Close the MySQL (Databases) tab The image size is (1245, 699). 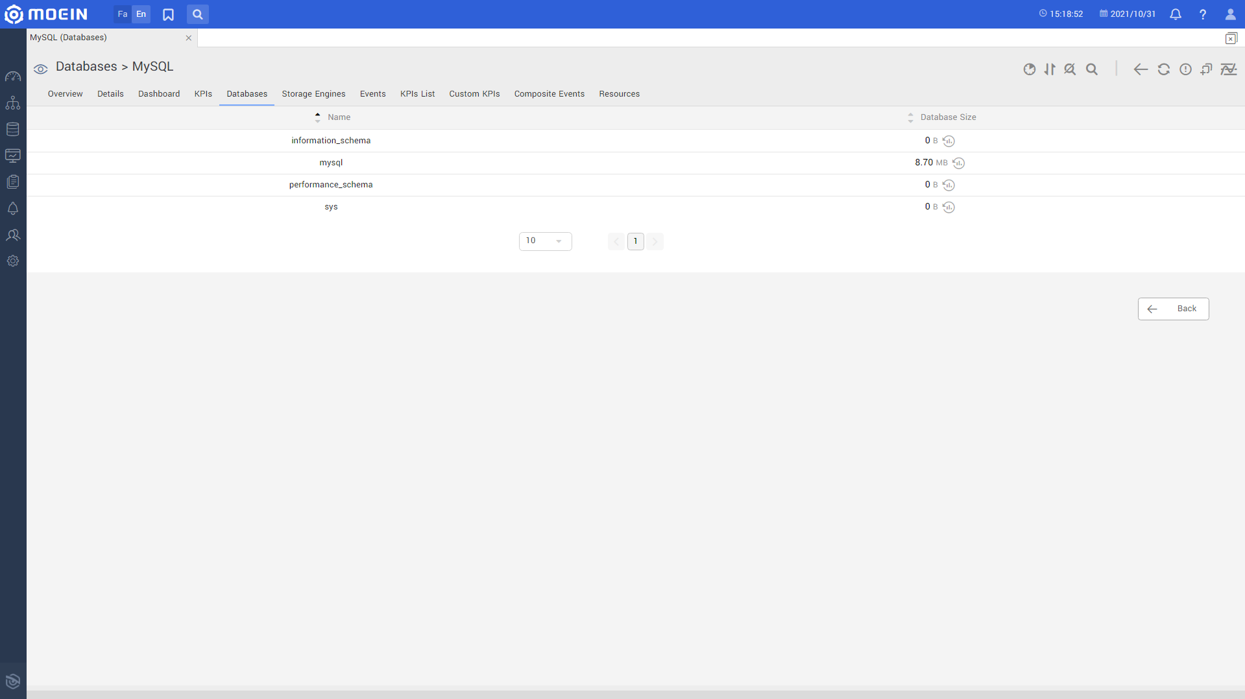pos(189,38)
